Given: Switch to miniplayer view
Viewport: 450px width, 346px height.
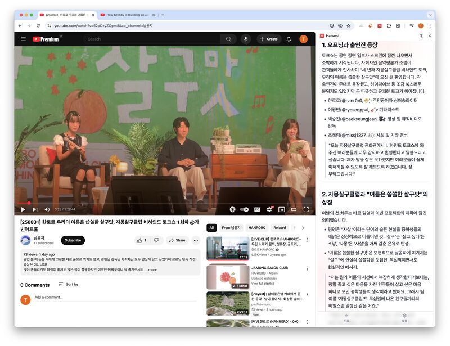Looking at the screenshot, I should [x=281, y=209].
